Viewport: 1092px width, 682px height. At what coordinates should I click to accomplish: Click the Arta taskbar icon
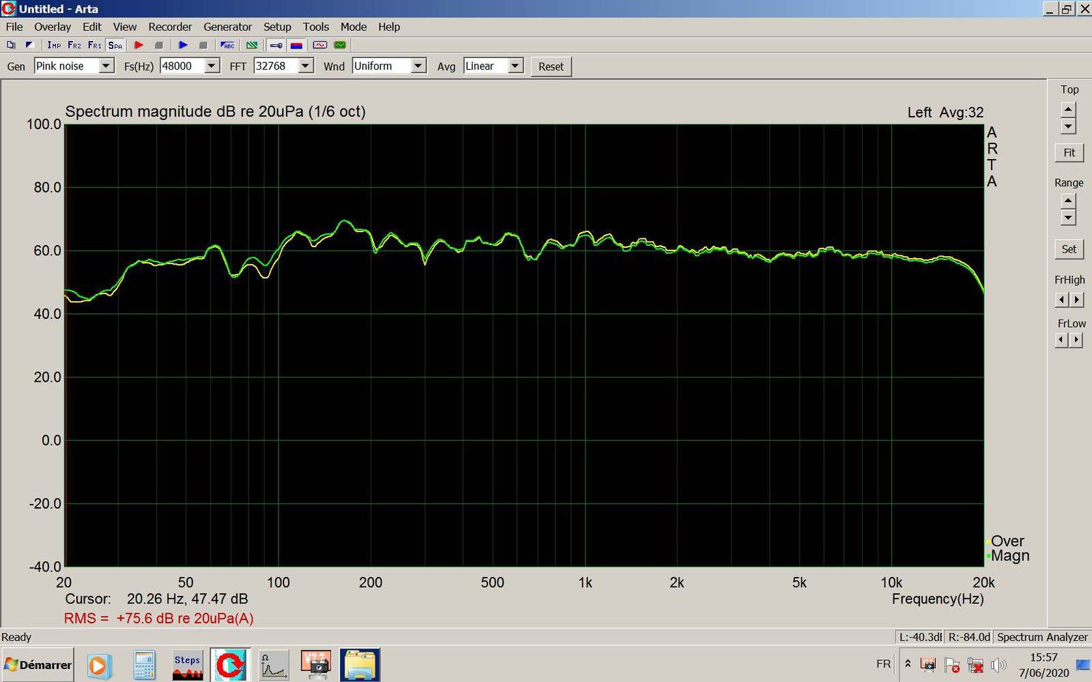pos(231,665)
